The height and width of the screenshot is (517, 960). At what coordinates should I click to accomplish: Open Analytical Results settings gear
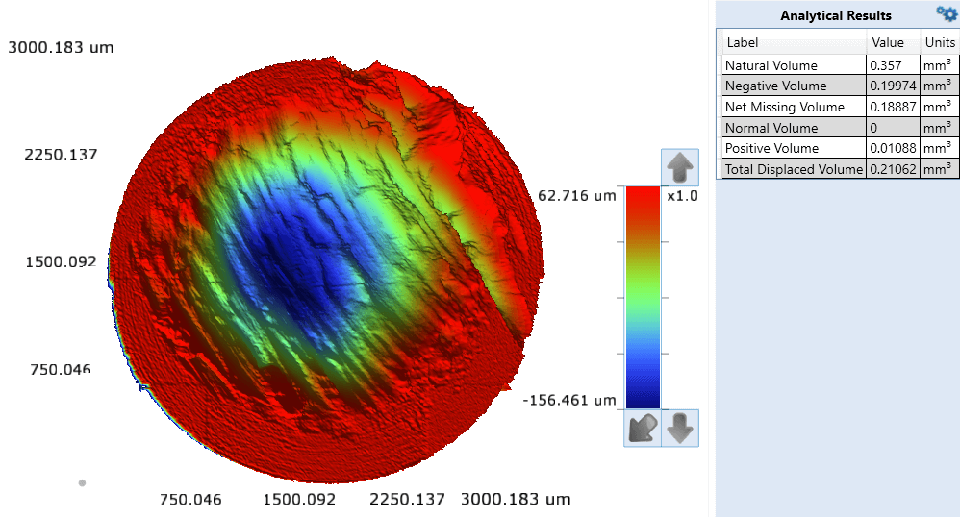947,13
